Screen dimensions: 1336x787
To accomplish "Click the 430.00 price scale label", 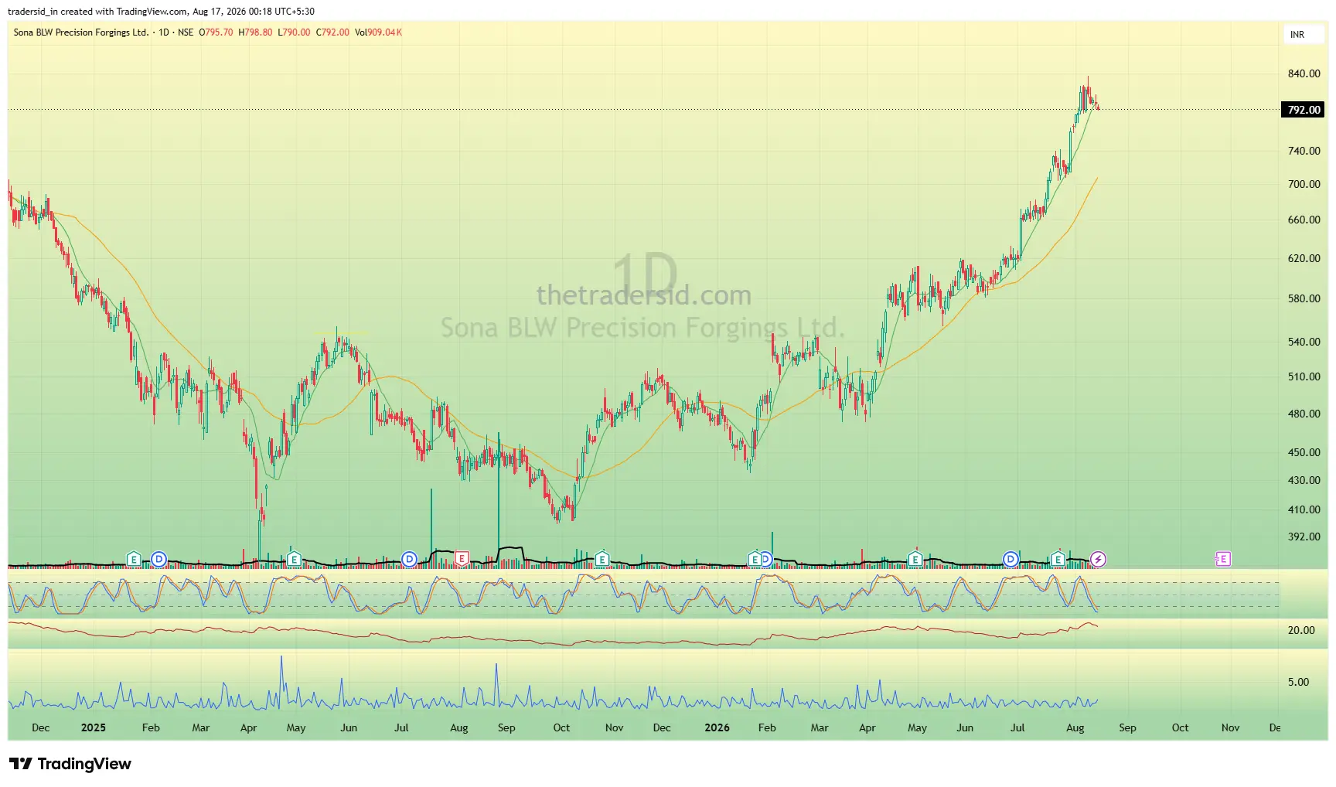I will click(x=1304, y=480).
